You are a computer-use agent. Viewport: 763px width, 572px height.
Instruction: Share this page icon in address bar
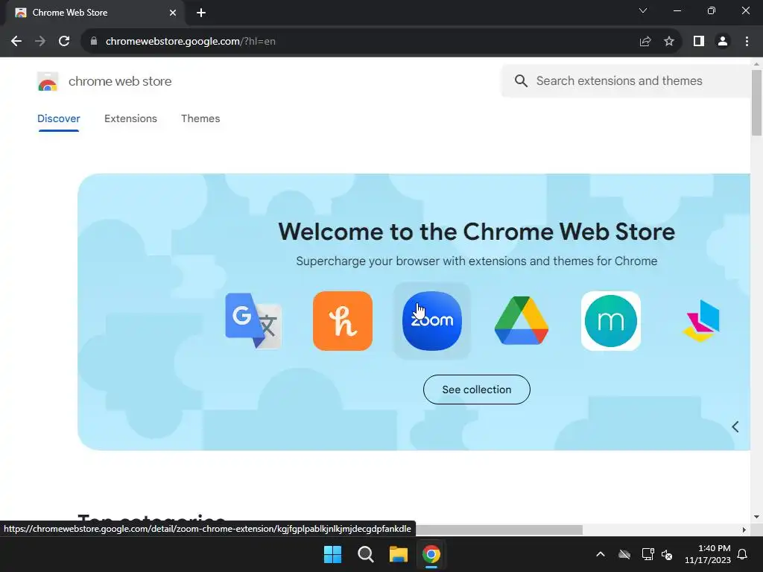pyautogui.click(x=645, y=42)
